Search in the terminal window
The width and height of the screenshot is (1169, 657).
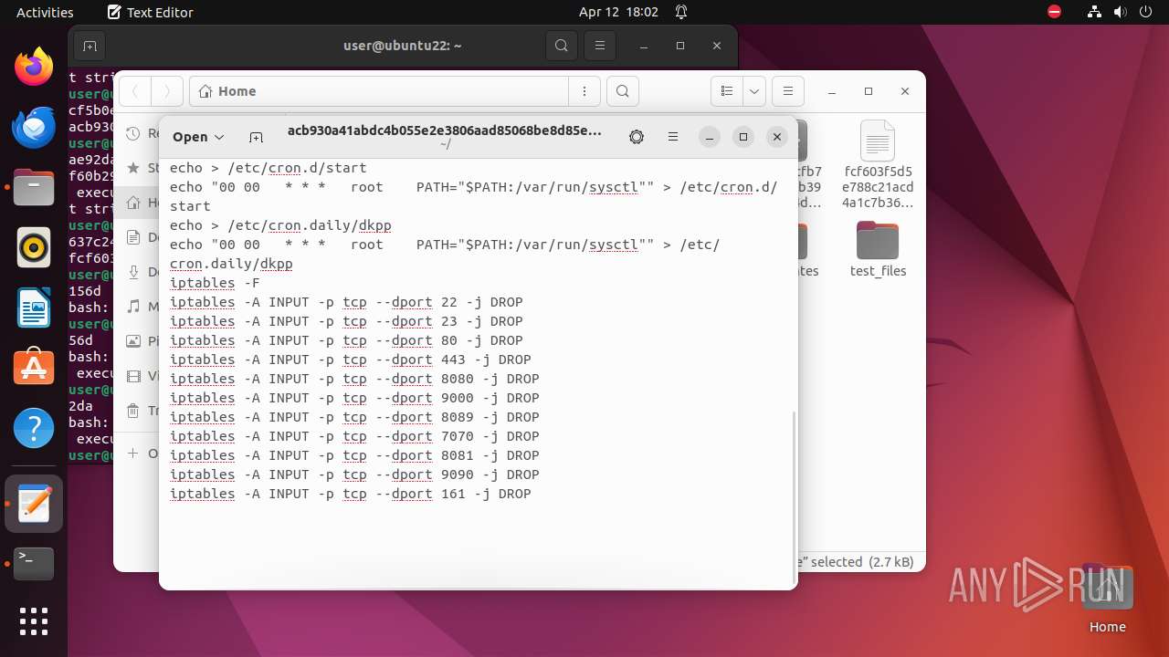[562, 46]
